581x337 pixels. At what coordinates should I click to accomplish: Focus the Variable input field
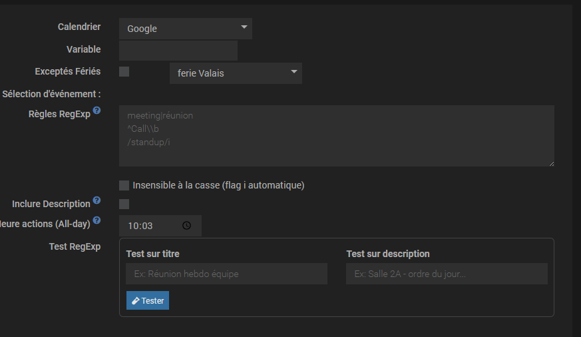click(x=178, y=51)
